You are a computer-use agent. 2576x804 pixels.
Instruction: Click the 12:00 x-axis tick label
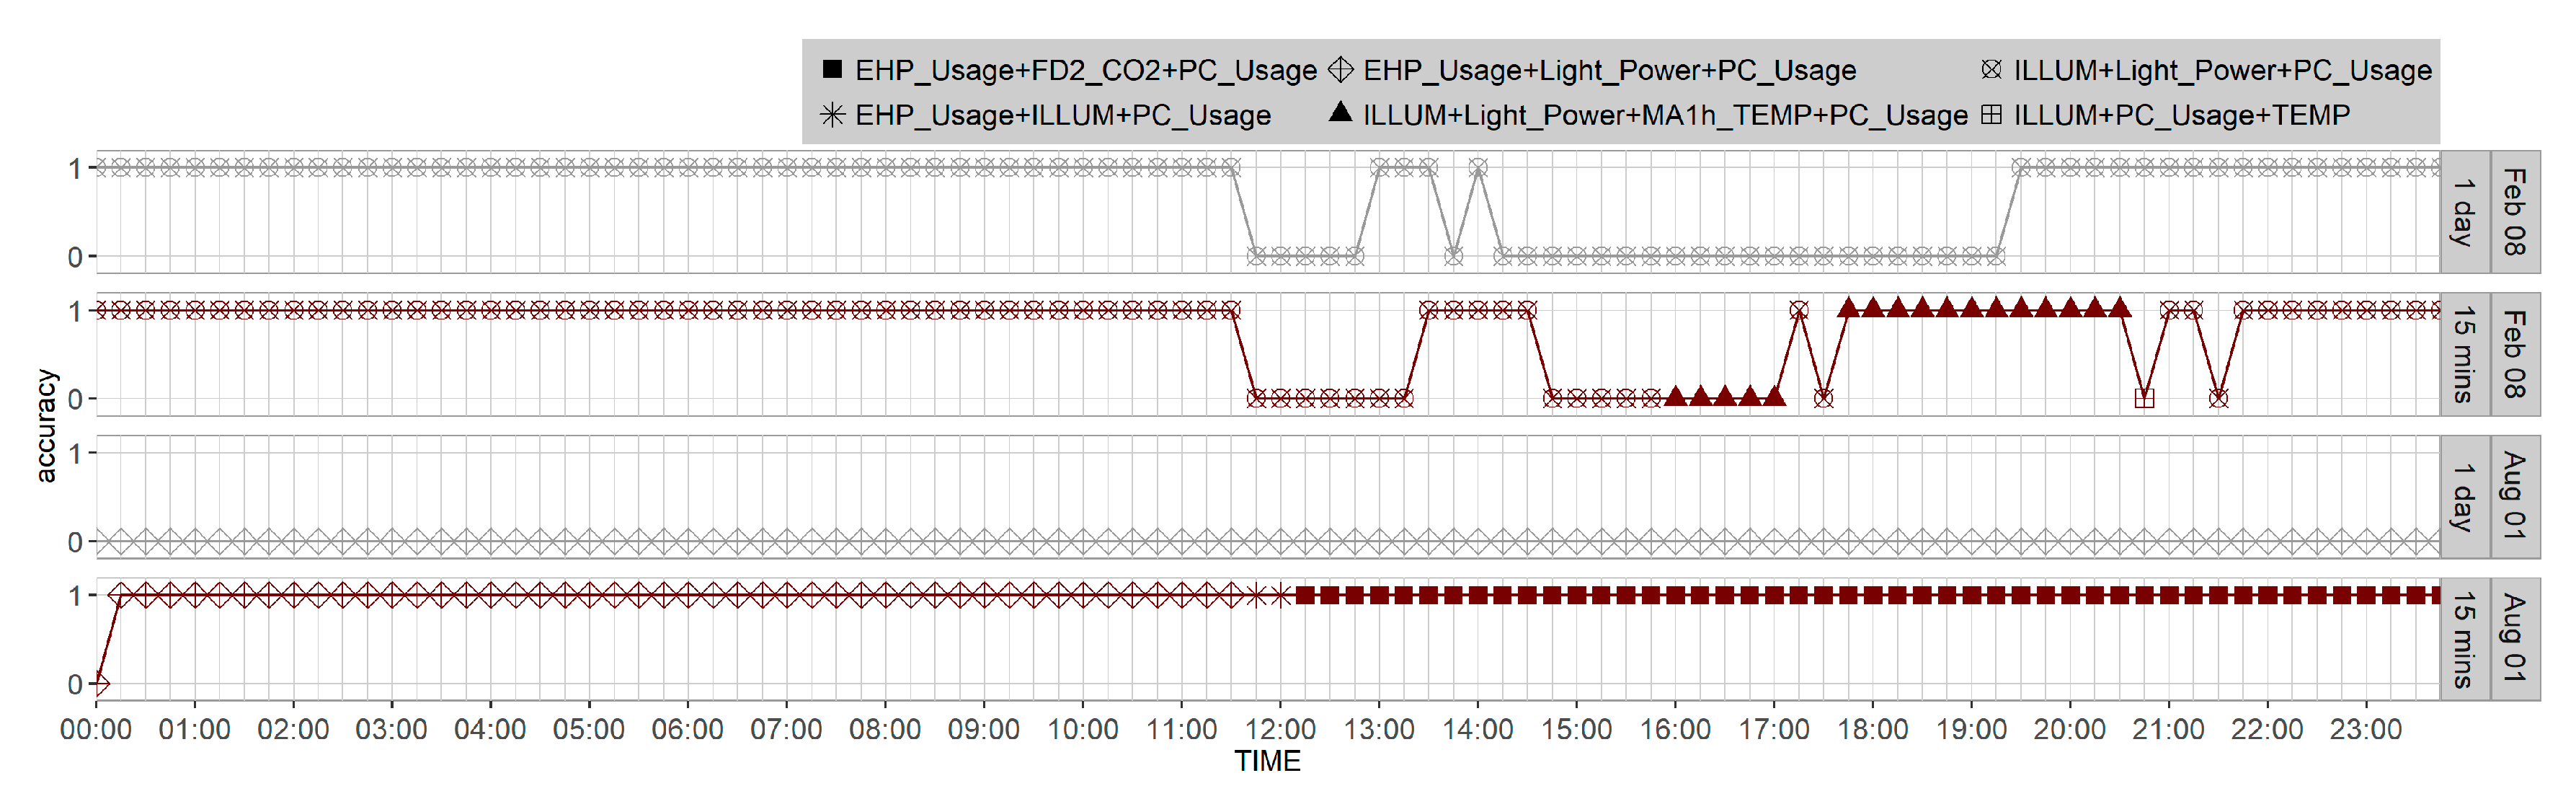tap(1280, 729)
